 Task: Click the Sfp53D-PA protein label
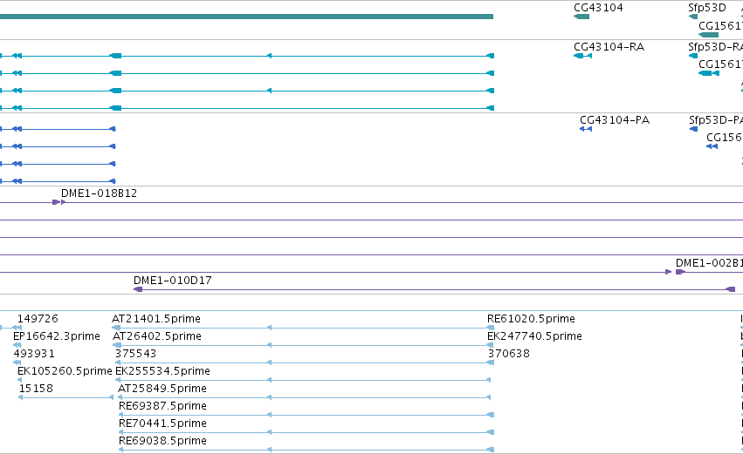(716, 120)
